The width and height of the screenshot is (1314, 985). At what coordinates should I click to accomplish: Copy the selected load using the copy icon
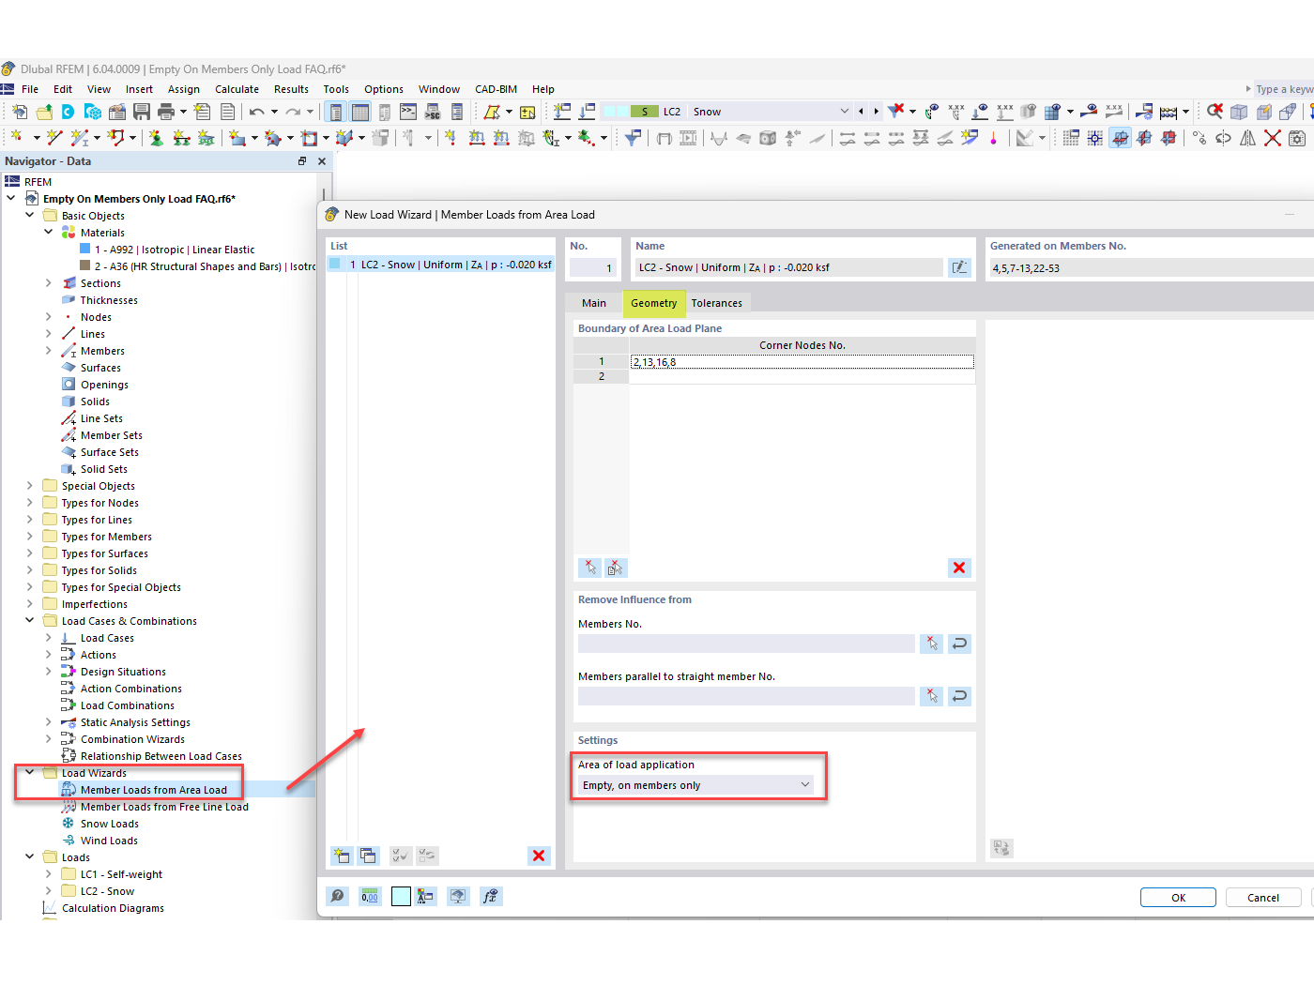click(369, 856)
